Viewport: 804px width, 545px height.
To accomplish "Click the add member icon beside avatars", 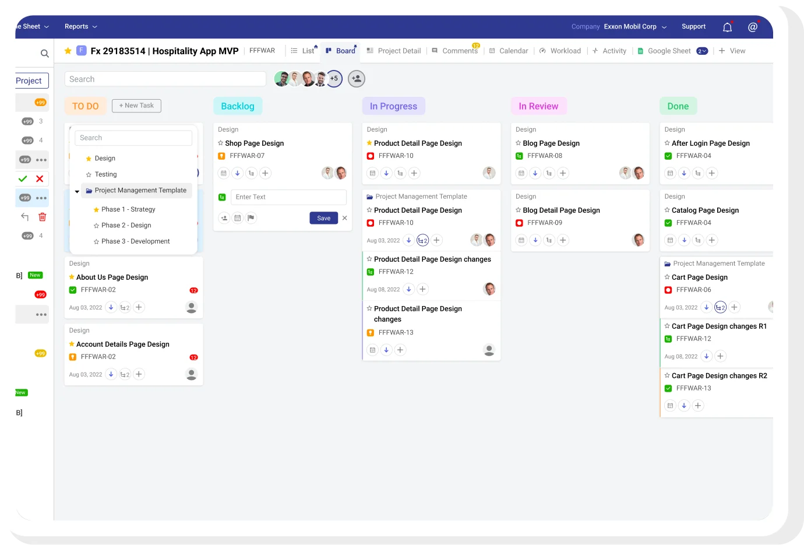I will coord(357,79).
